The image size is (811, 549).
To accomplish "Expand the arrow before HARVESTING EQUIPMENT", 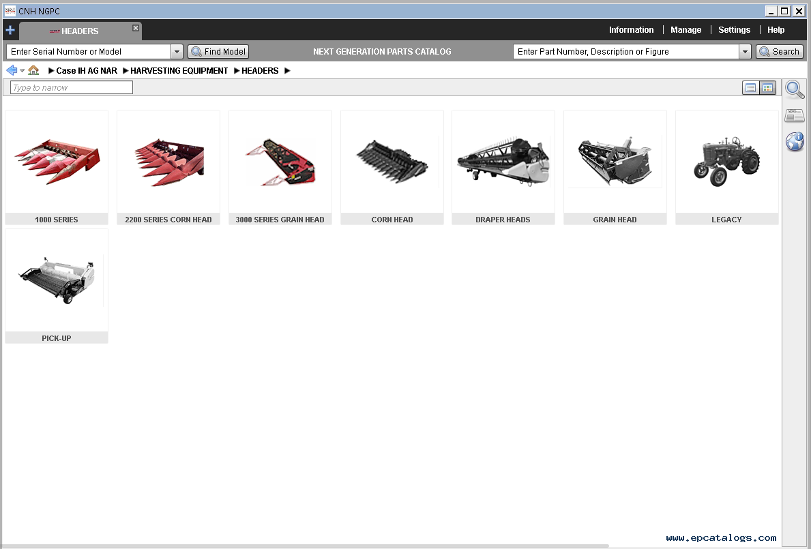I will (x=126, y=71).
